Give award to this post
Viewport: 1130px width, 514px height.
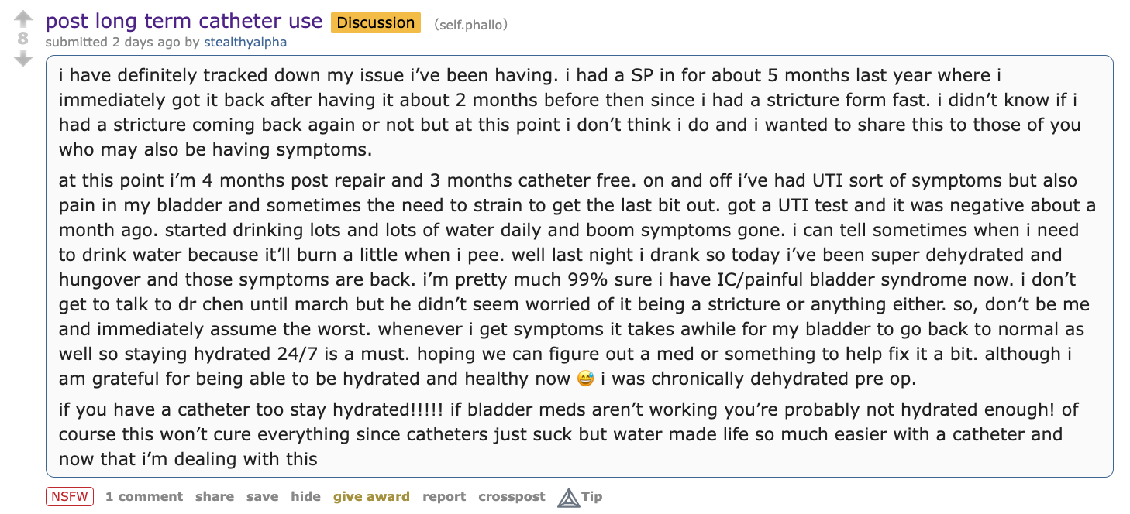point(371,496)
